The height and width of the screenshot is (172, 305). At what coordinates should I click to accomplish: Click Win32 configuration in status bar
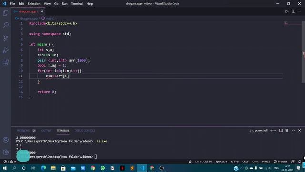[x=266, y=161]
